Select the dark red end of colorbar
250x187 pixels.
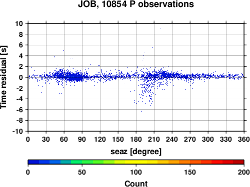tap(238, 162)
